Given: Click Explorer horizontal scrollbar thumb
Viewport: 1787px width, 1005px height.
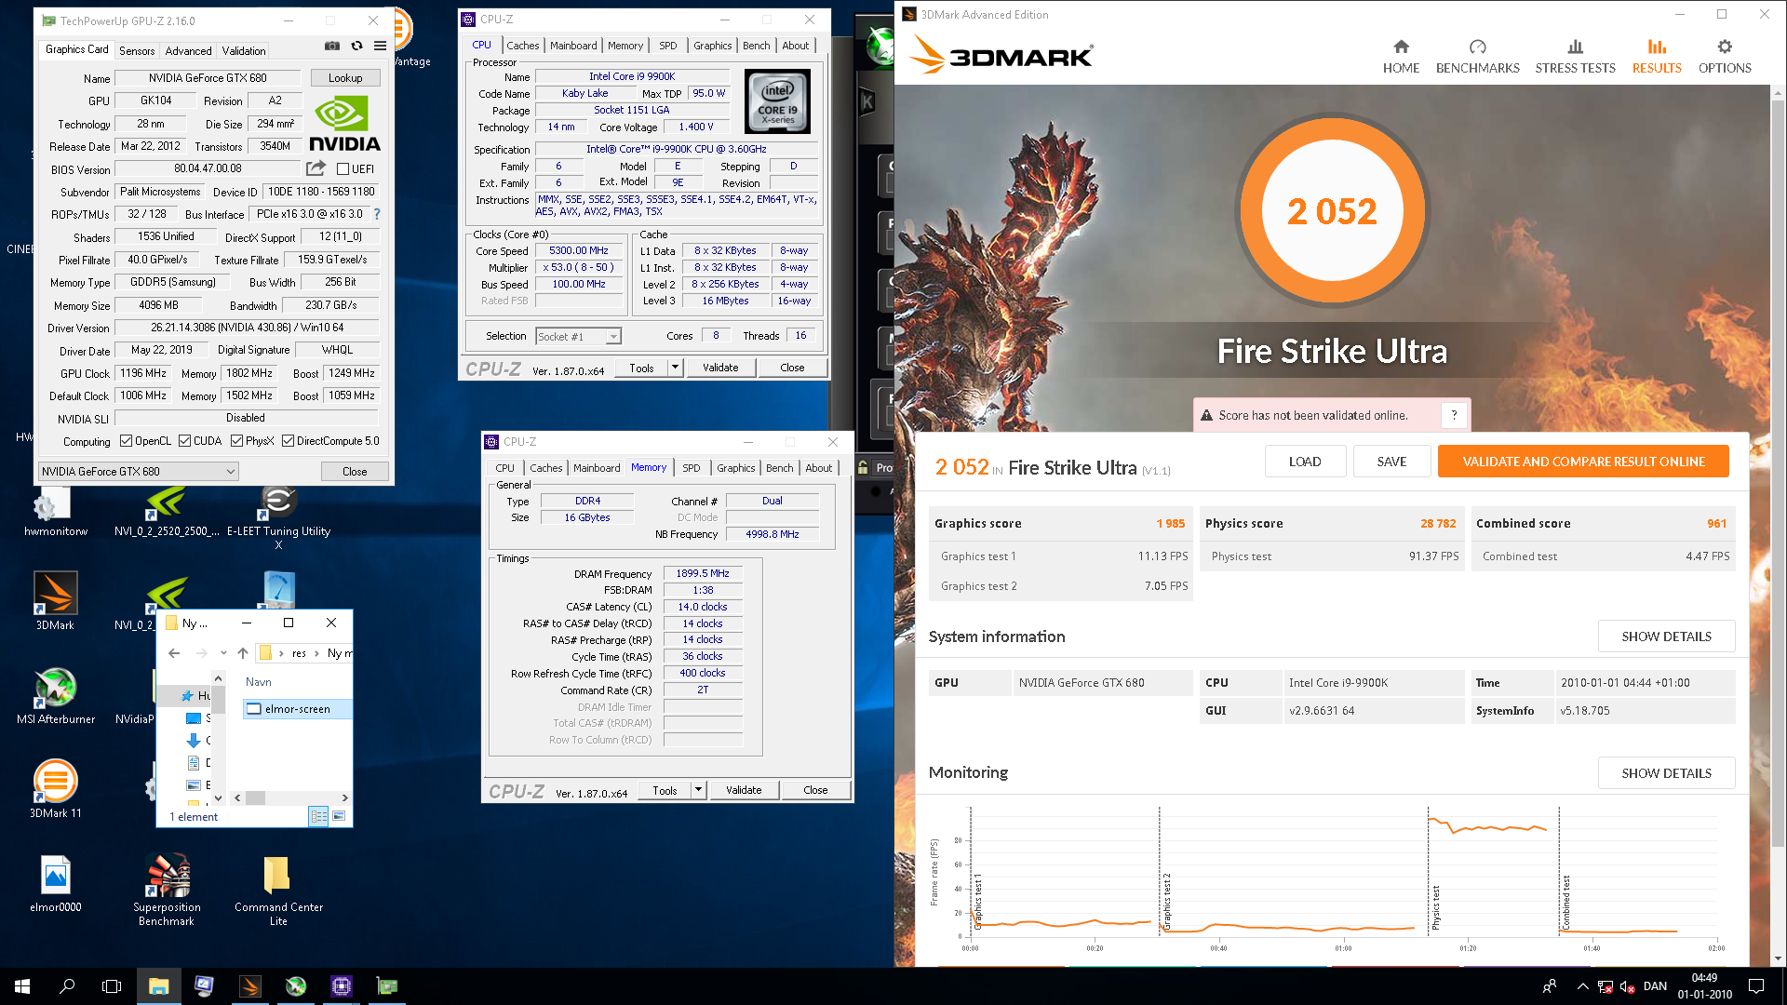Looking at the screenshot, I should pos(255,797).
